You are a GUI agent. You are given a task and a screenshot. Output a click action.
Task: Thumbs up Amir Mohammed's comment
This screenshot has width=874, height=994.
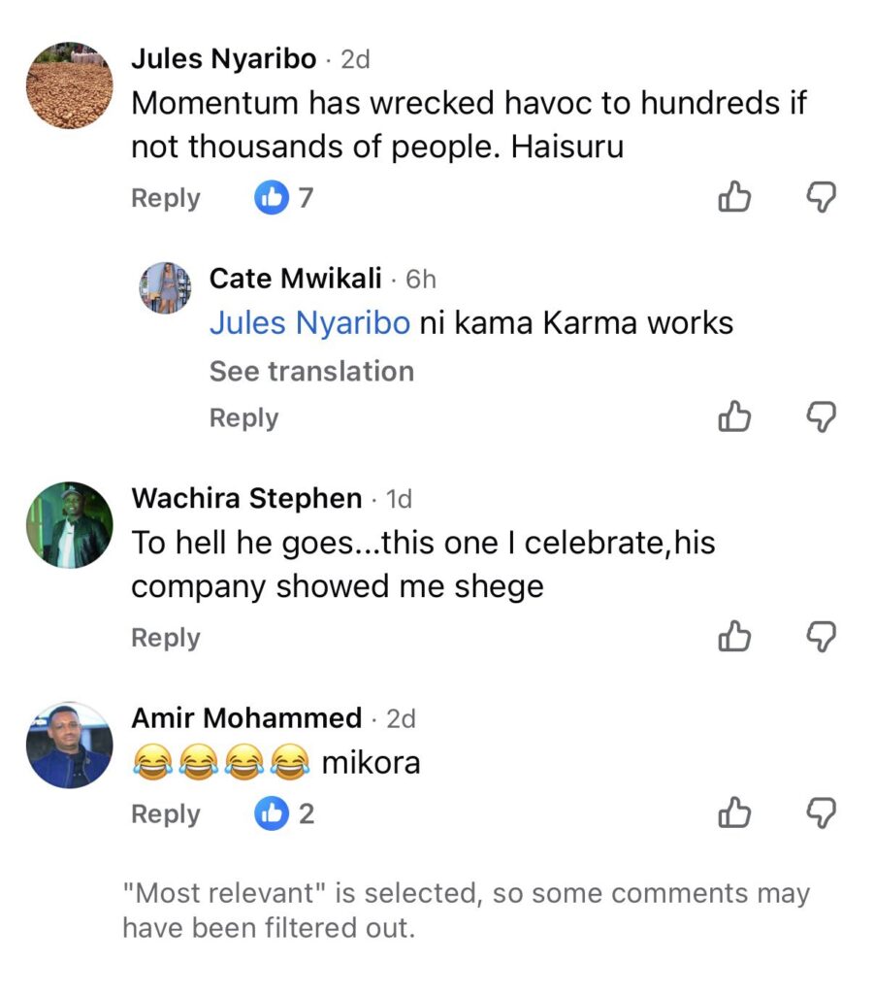point(734,814)
